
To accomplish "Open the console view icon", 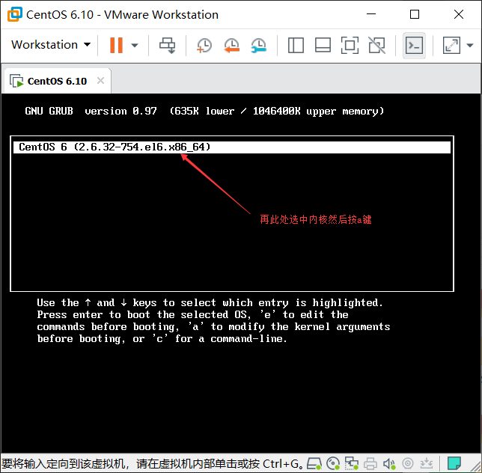I will point(414,46).
